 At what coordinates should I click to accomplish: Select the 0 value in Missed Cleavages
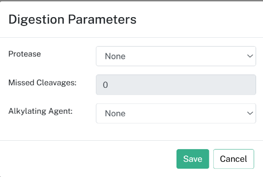click(105, 85)
